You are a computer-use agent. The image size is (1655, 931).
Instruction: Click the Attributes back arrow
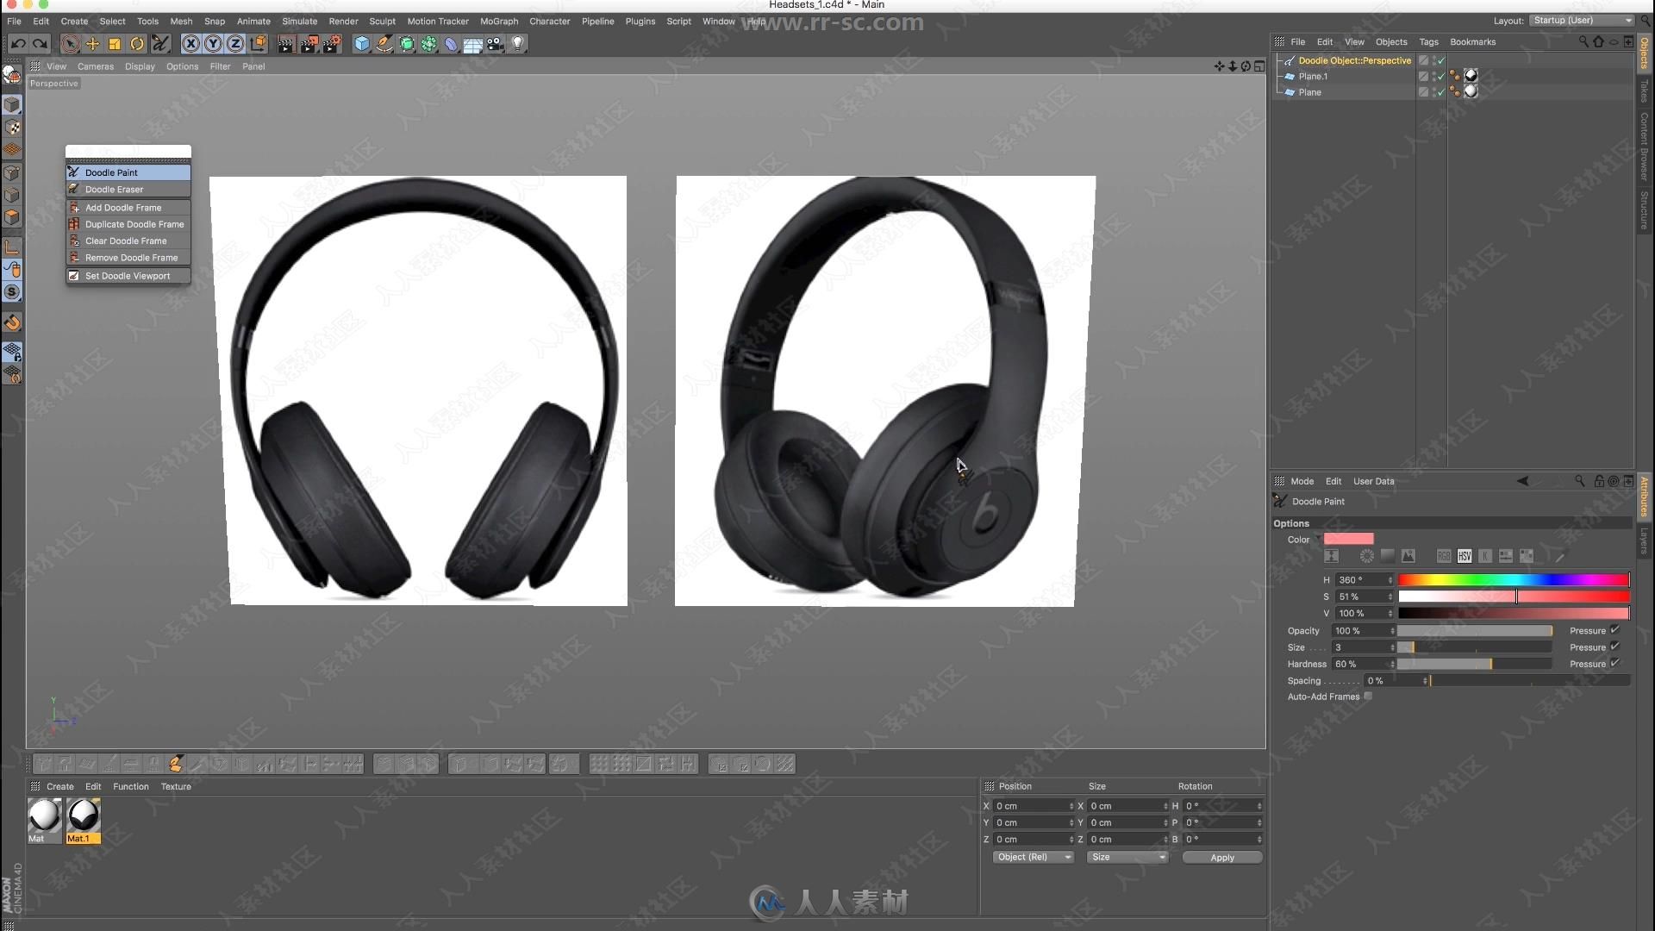point(1522,481)
